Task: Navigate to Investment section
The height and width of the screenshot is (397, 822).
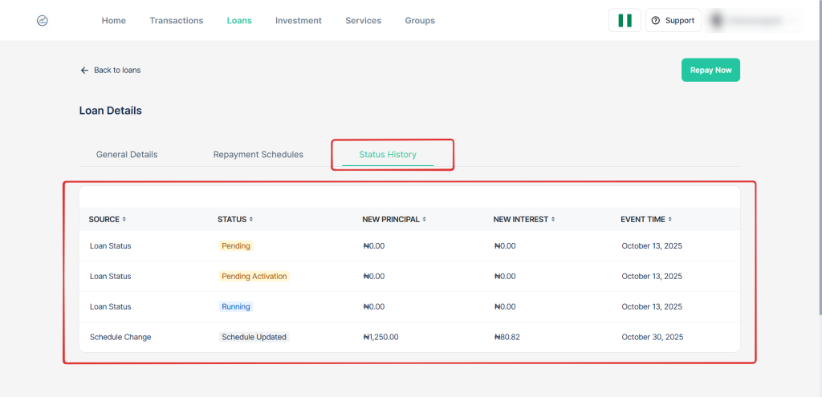Action: 299,20
